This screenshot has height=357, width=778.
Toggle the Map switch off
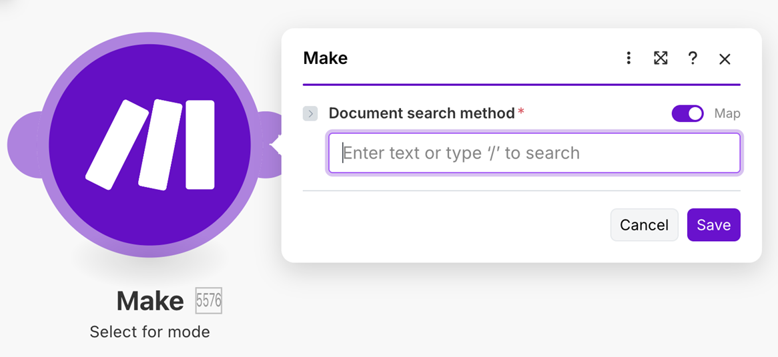click(x=687, y=113)
